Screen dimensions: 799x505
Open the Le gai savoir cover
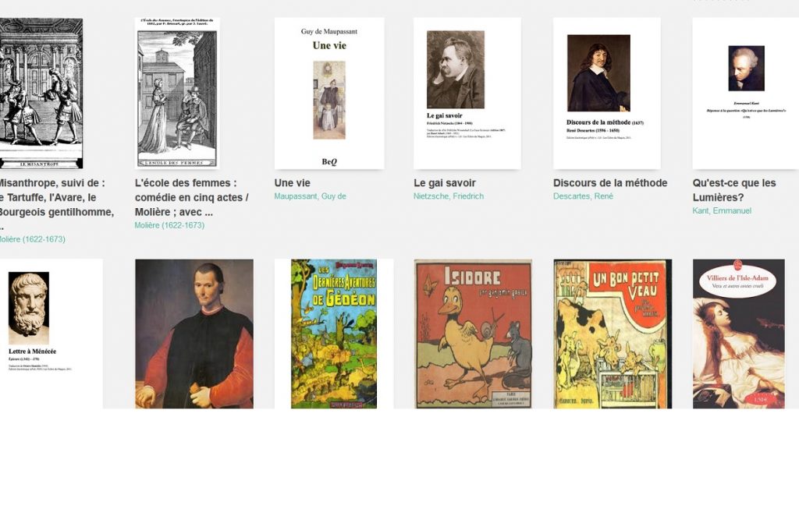[467, 94]
